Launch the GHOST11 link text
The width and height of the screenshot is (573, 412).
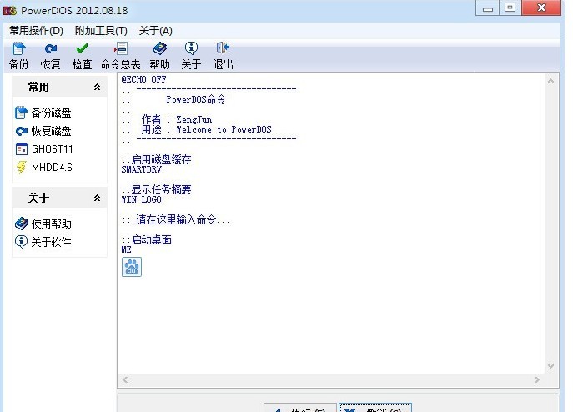pos(53,149)
